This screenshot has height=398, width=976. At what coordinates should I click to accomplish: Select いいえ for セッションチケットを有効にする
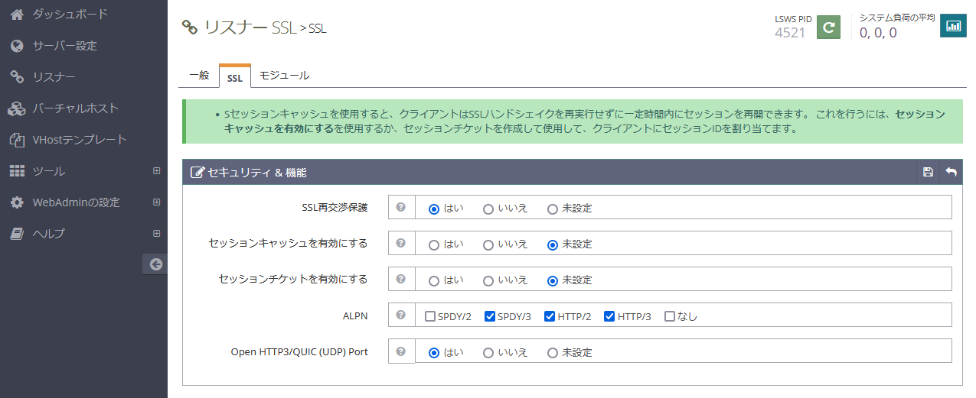tap(488, 280)
